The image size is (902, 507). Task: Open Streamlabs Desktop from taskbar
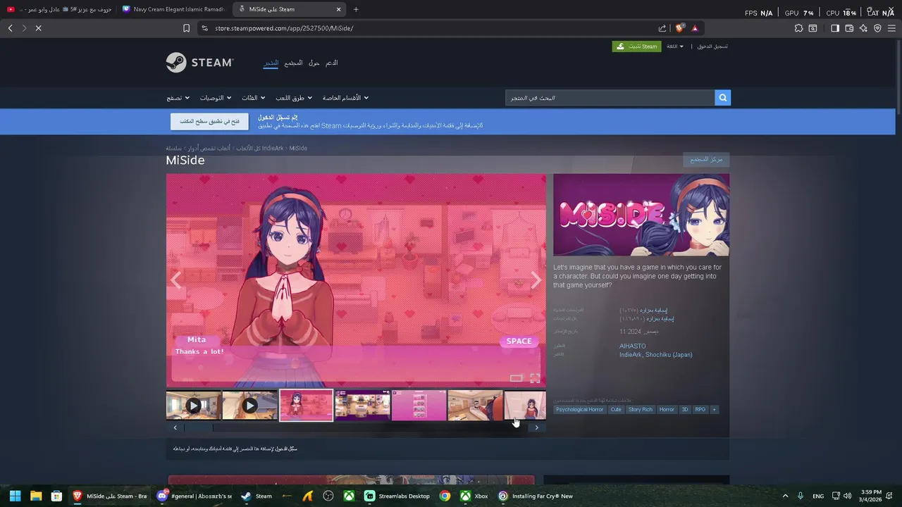pyautogui.click(x=397, y=496)
